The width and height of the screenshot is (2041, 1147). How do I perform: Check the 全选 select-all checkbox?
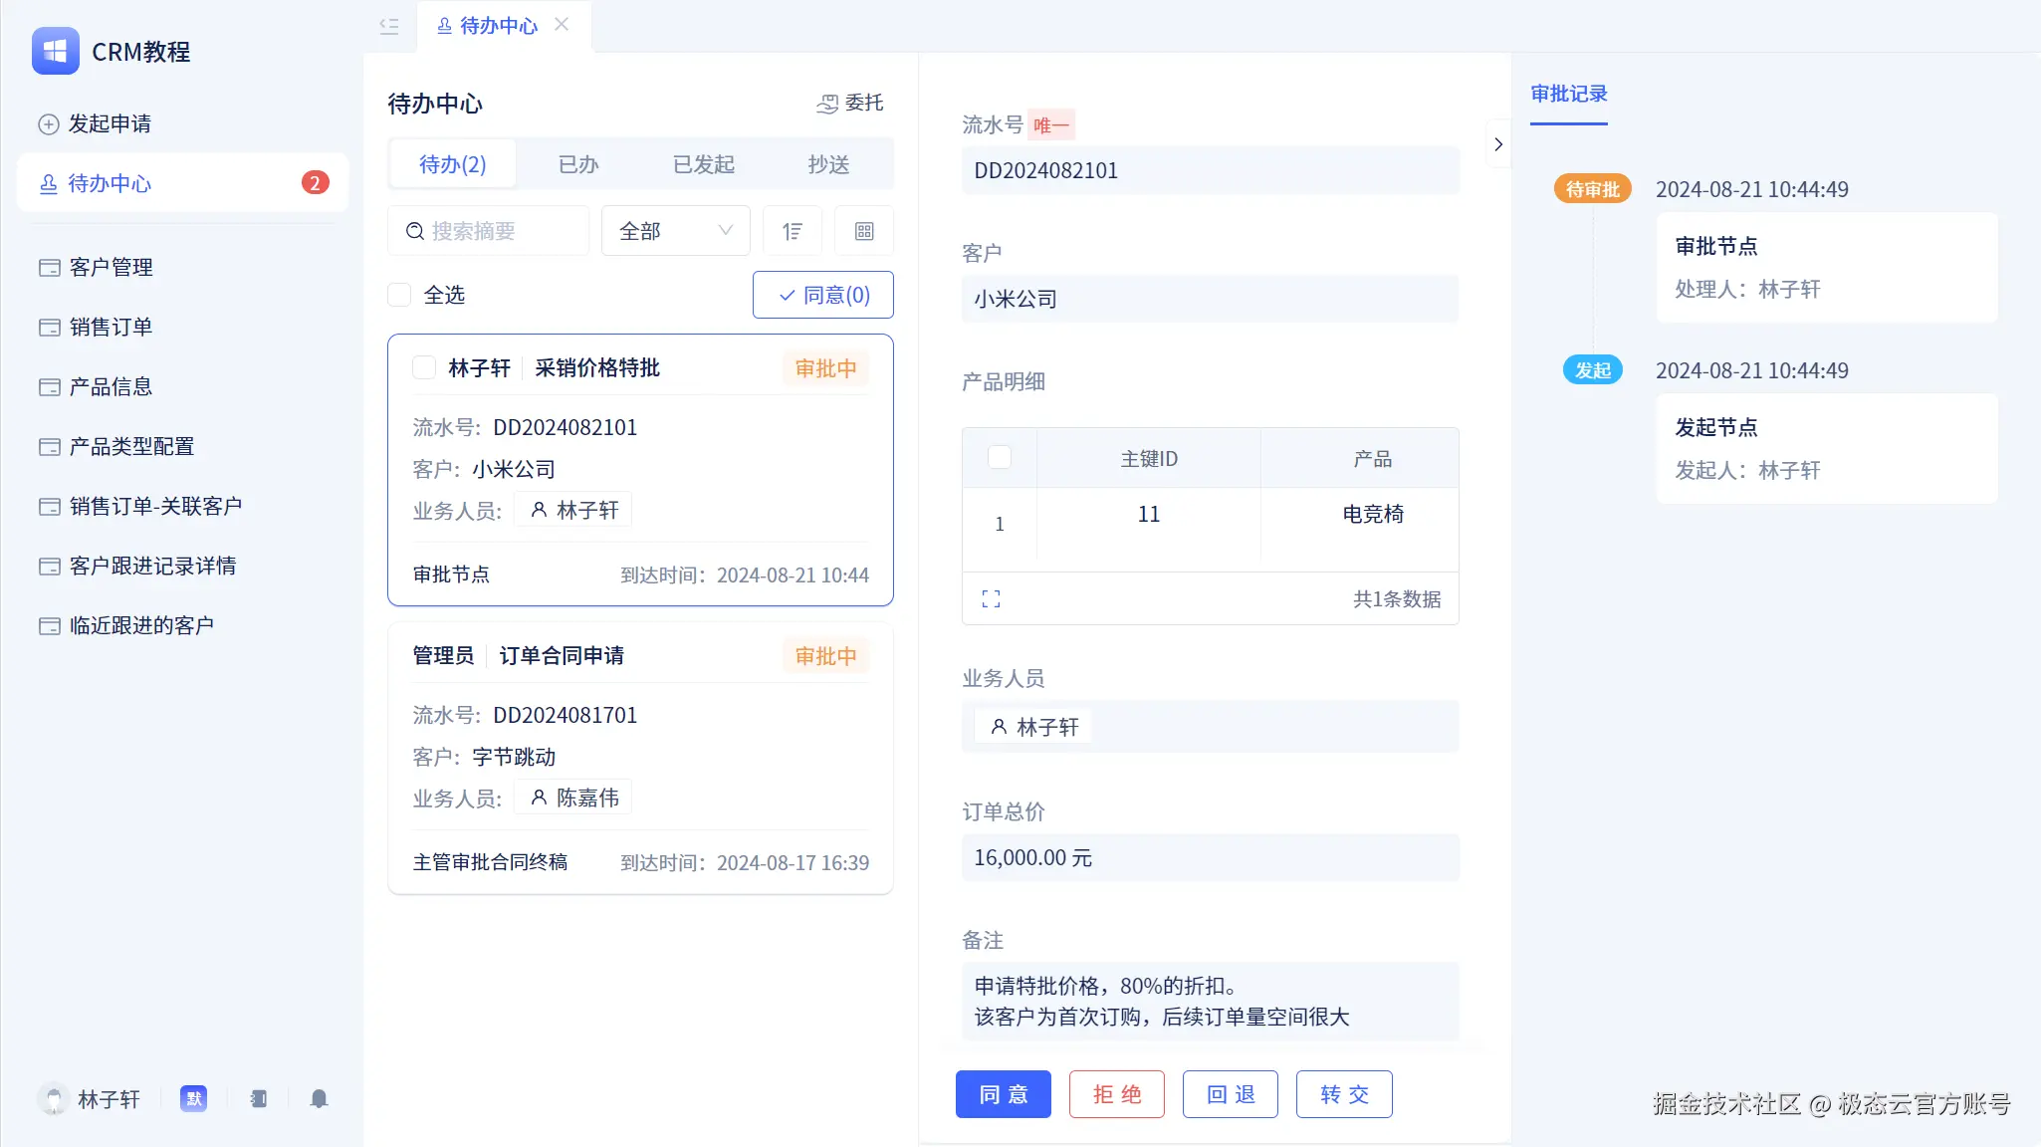pos(399,295)
